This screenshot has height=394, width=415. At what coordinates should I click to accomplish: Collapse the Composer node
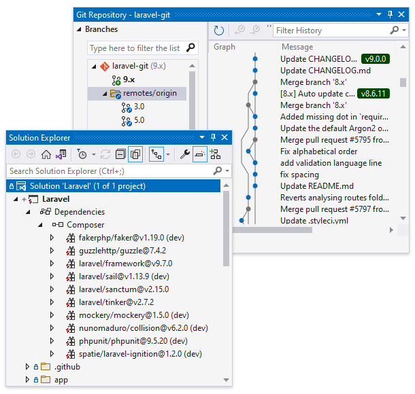[40, 225]
